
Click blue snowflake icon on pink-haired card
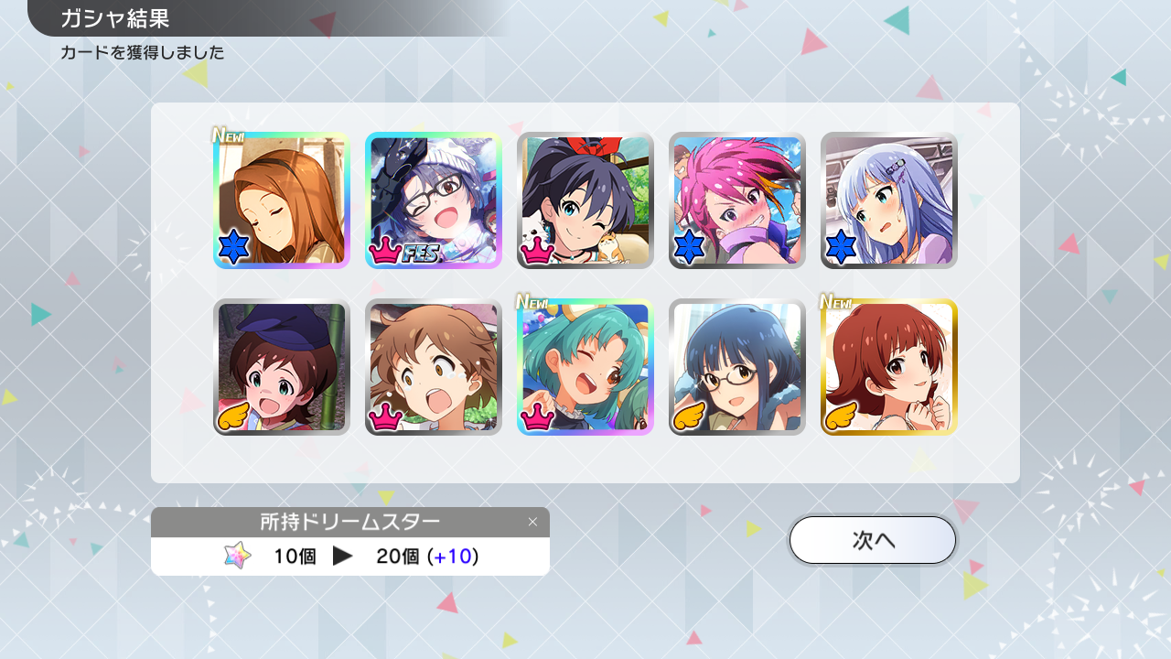pos(690,248)
